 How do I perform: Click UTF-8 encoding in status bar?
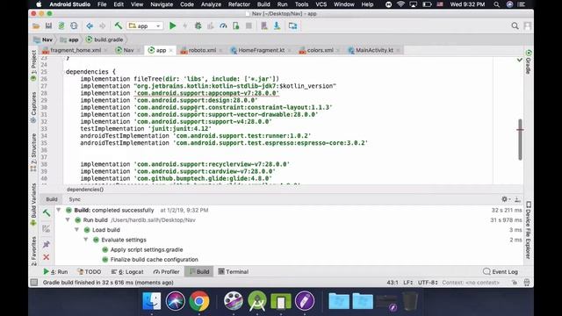coord(428,283)
